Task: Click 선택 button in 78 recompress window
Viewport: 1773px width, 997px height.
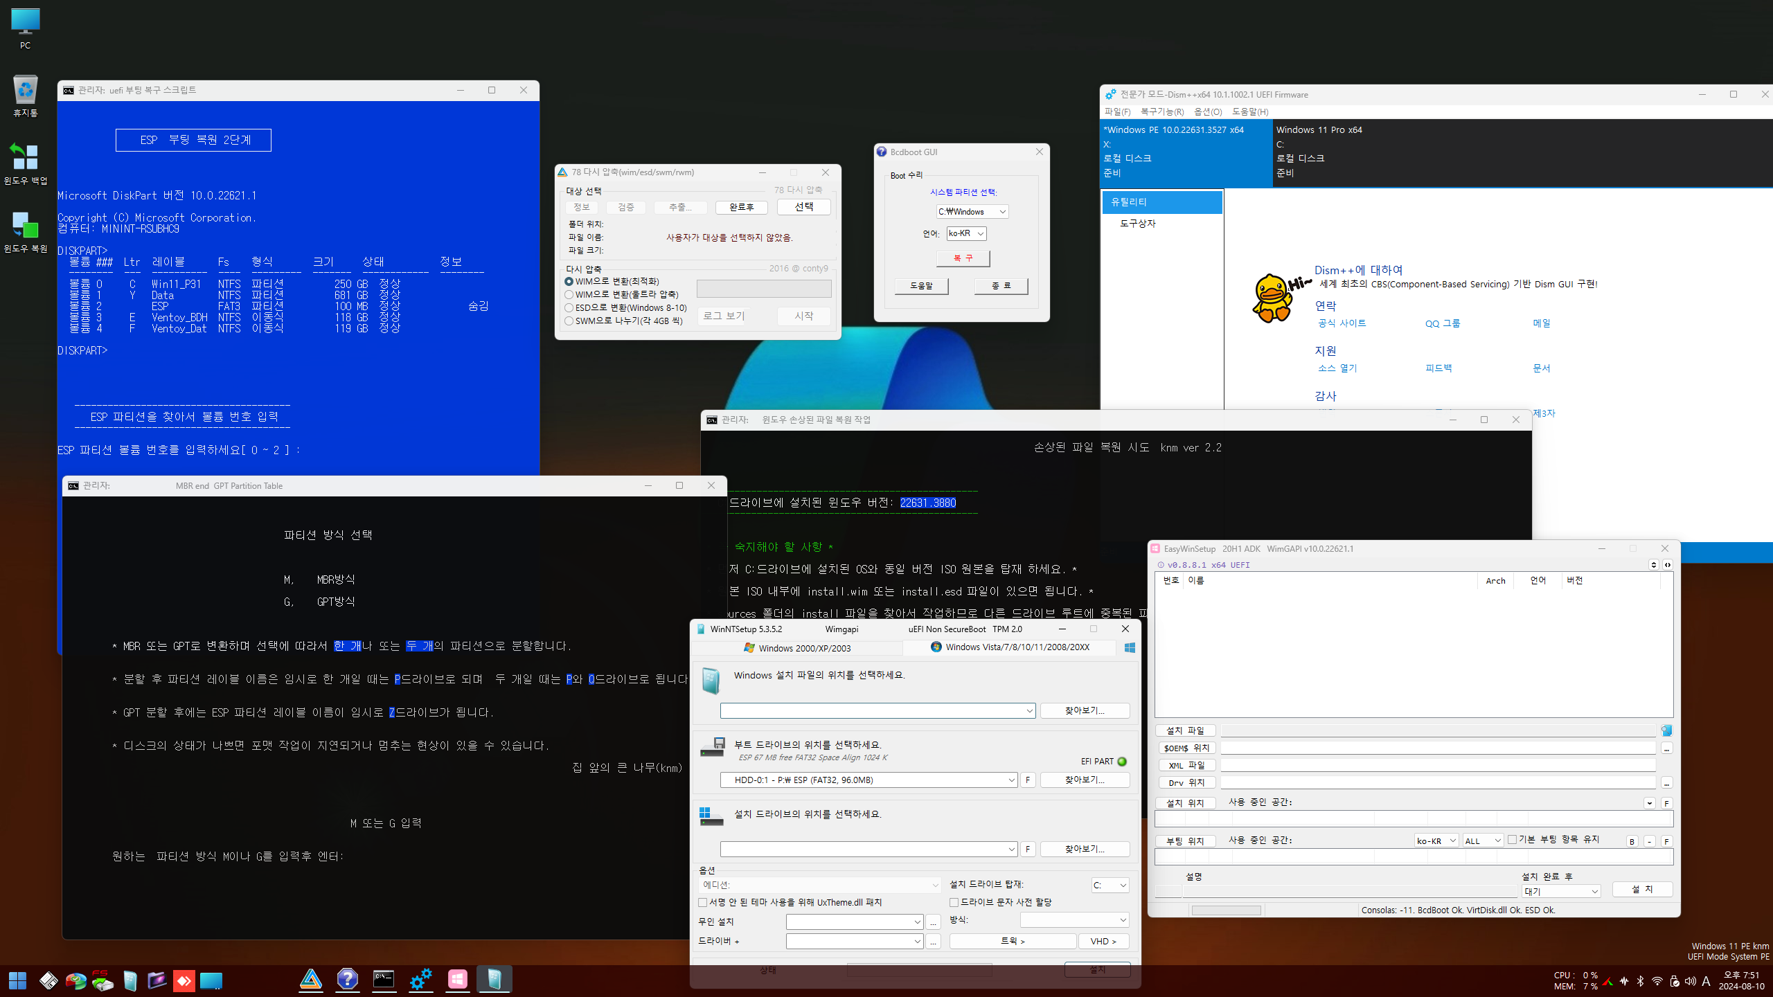Action: pyautogui.click(x=803, y=207)
